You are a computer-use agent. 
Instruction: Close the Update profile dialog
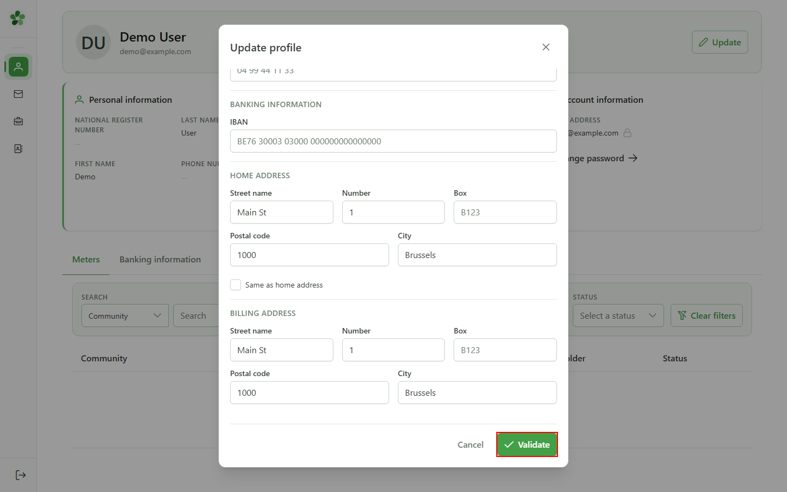[545, 47]
